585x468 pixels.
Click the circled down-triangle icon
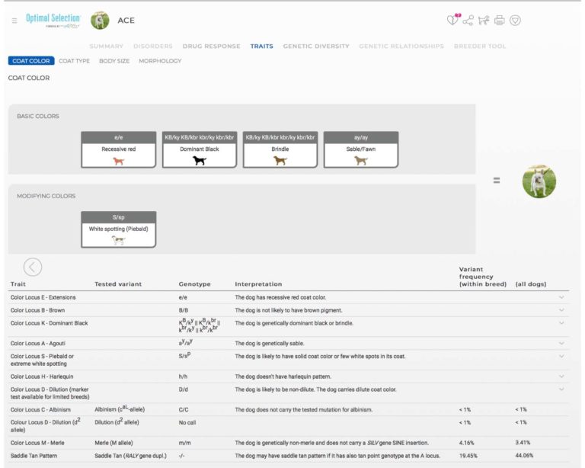click(516, 21)
